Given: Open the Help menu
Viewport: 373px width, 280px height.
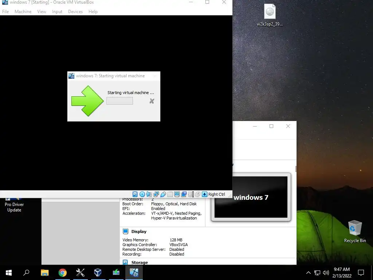Looking at the screenshot, I should coord(93,11).
